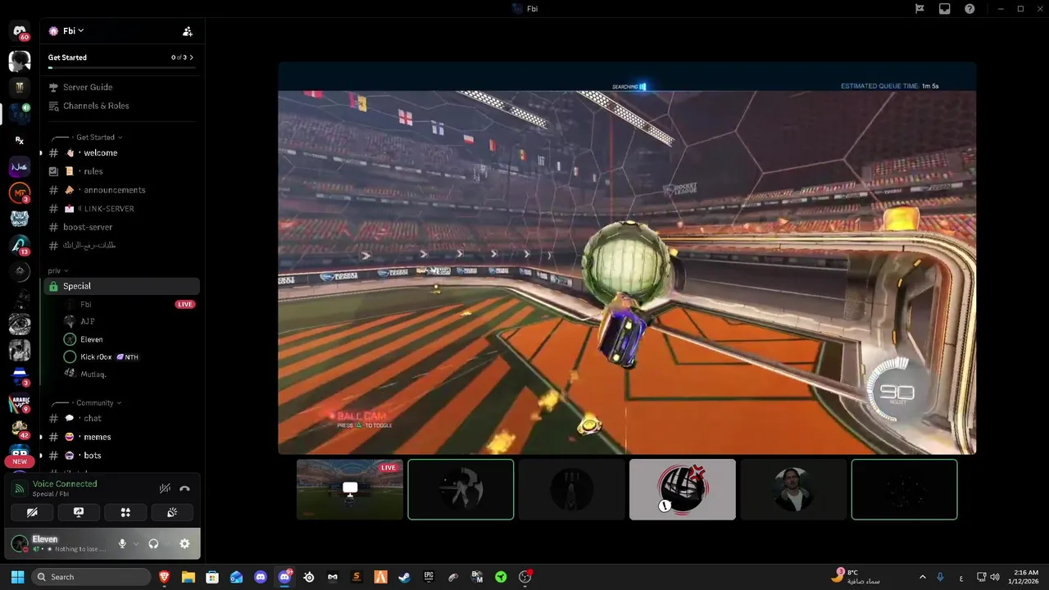This screenshot has width=1049, height=590.
Task: Click the Get Started progress bar
Action: (121, 68)
